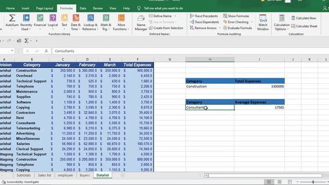This screenshot has height=185, width=329.
Task: Expand Error Checking dropdown arrow
Action: click(x=252, y=22)
